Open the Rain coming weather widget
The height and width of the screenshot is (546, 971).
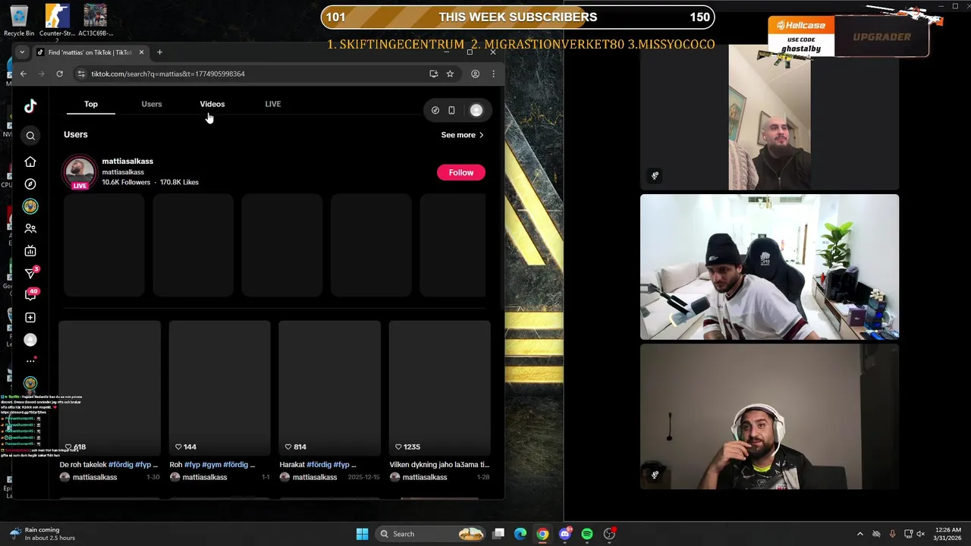coord(42,534)
